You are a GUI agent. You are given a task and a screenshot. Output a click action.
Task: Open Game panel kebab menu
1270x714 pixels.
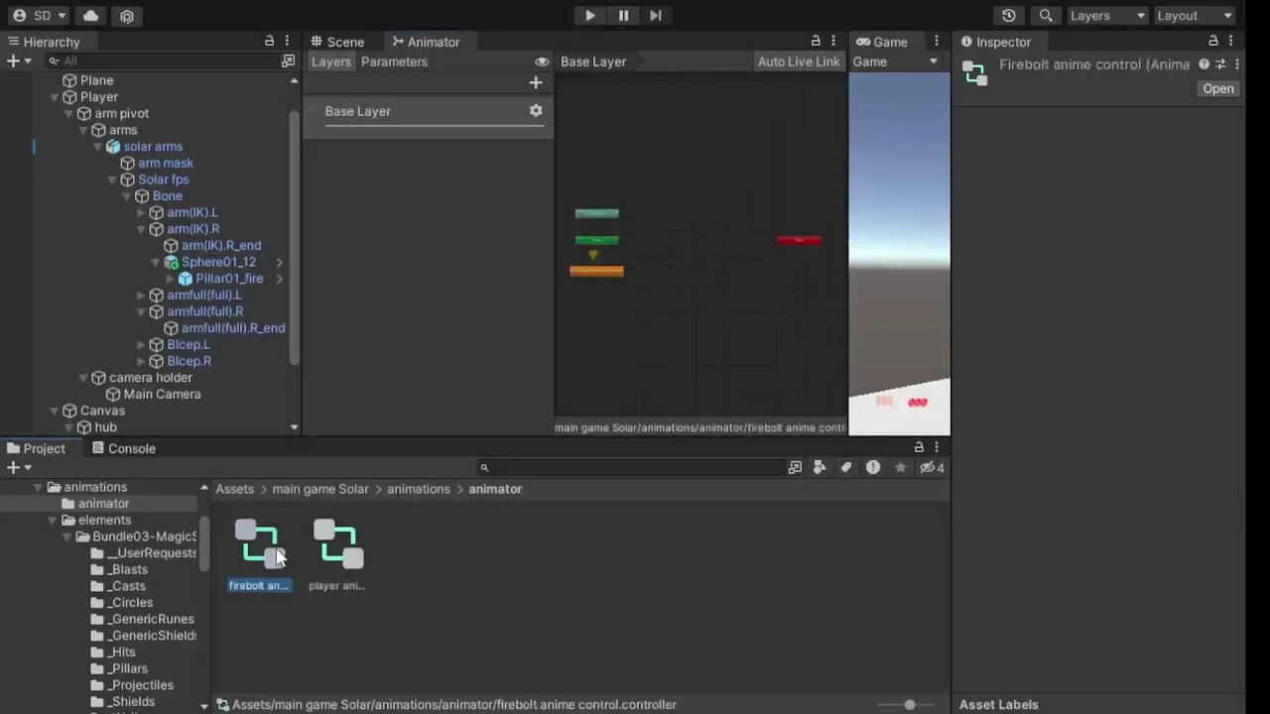pyautogui.click(x=936, y=42)
